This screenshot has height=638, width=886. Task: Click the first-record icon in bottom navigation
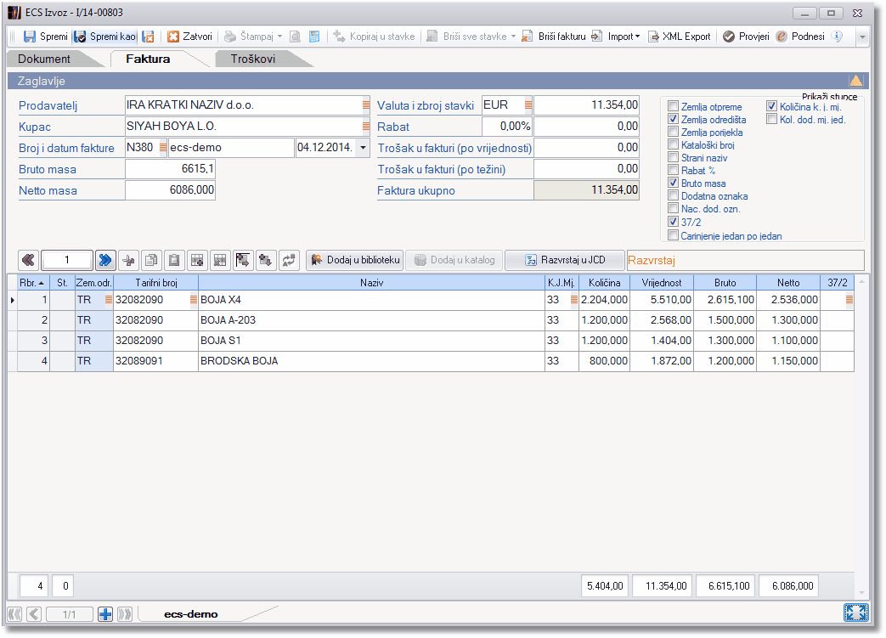14,613
